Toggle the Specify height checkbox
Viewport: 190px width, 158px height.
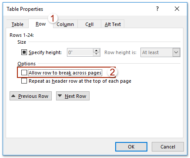pyautogui.click(x=24, y=52)
